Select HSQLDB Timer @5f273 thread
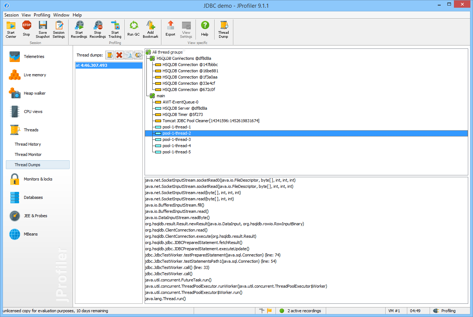The width and height of the screenshot is (473, 317). 183,114
